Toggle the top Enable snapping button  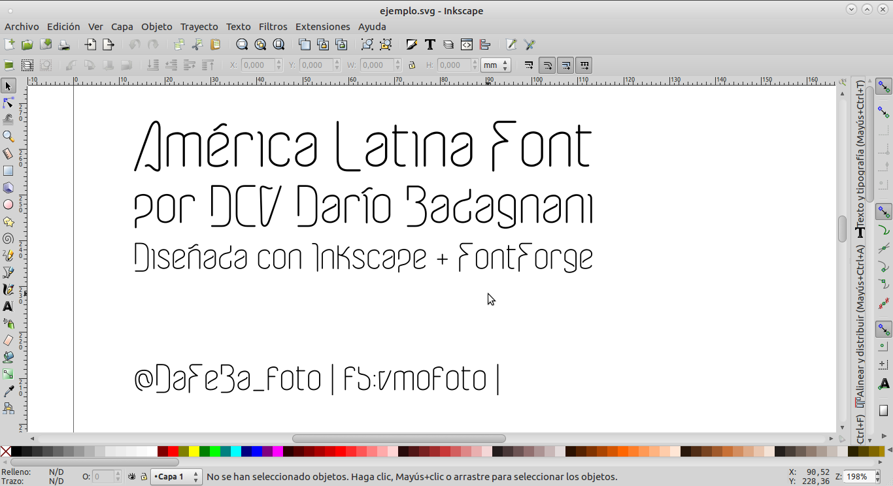click(884, 86)
